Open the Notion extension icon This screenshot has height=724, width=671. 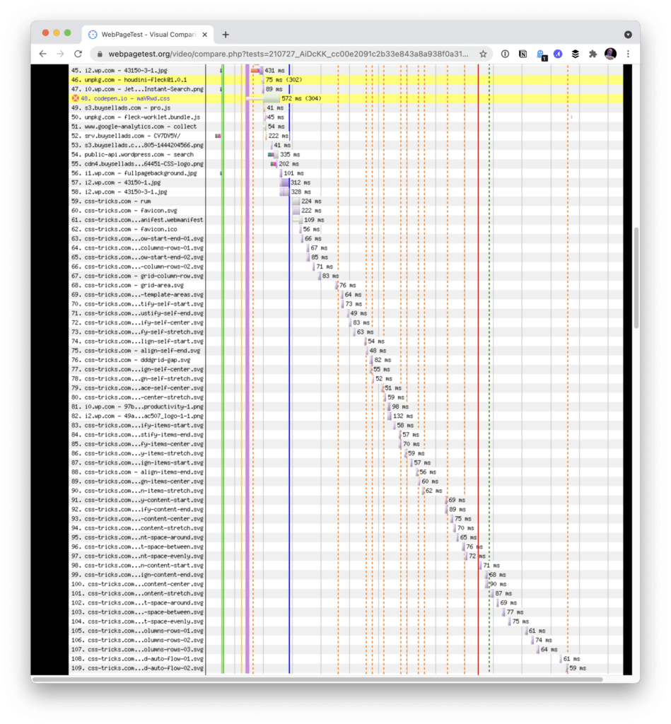523,54
